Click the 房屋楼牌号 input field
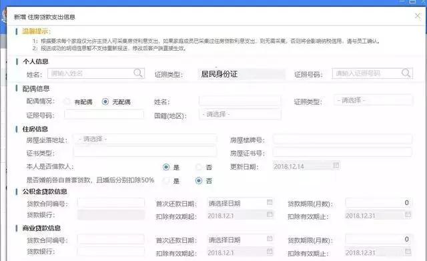The image size is (427, 261). pyautogui.click(x=342, y=140)
